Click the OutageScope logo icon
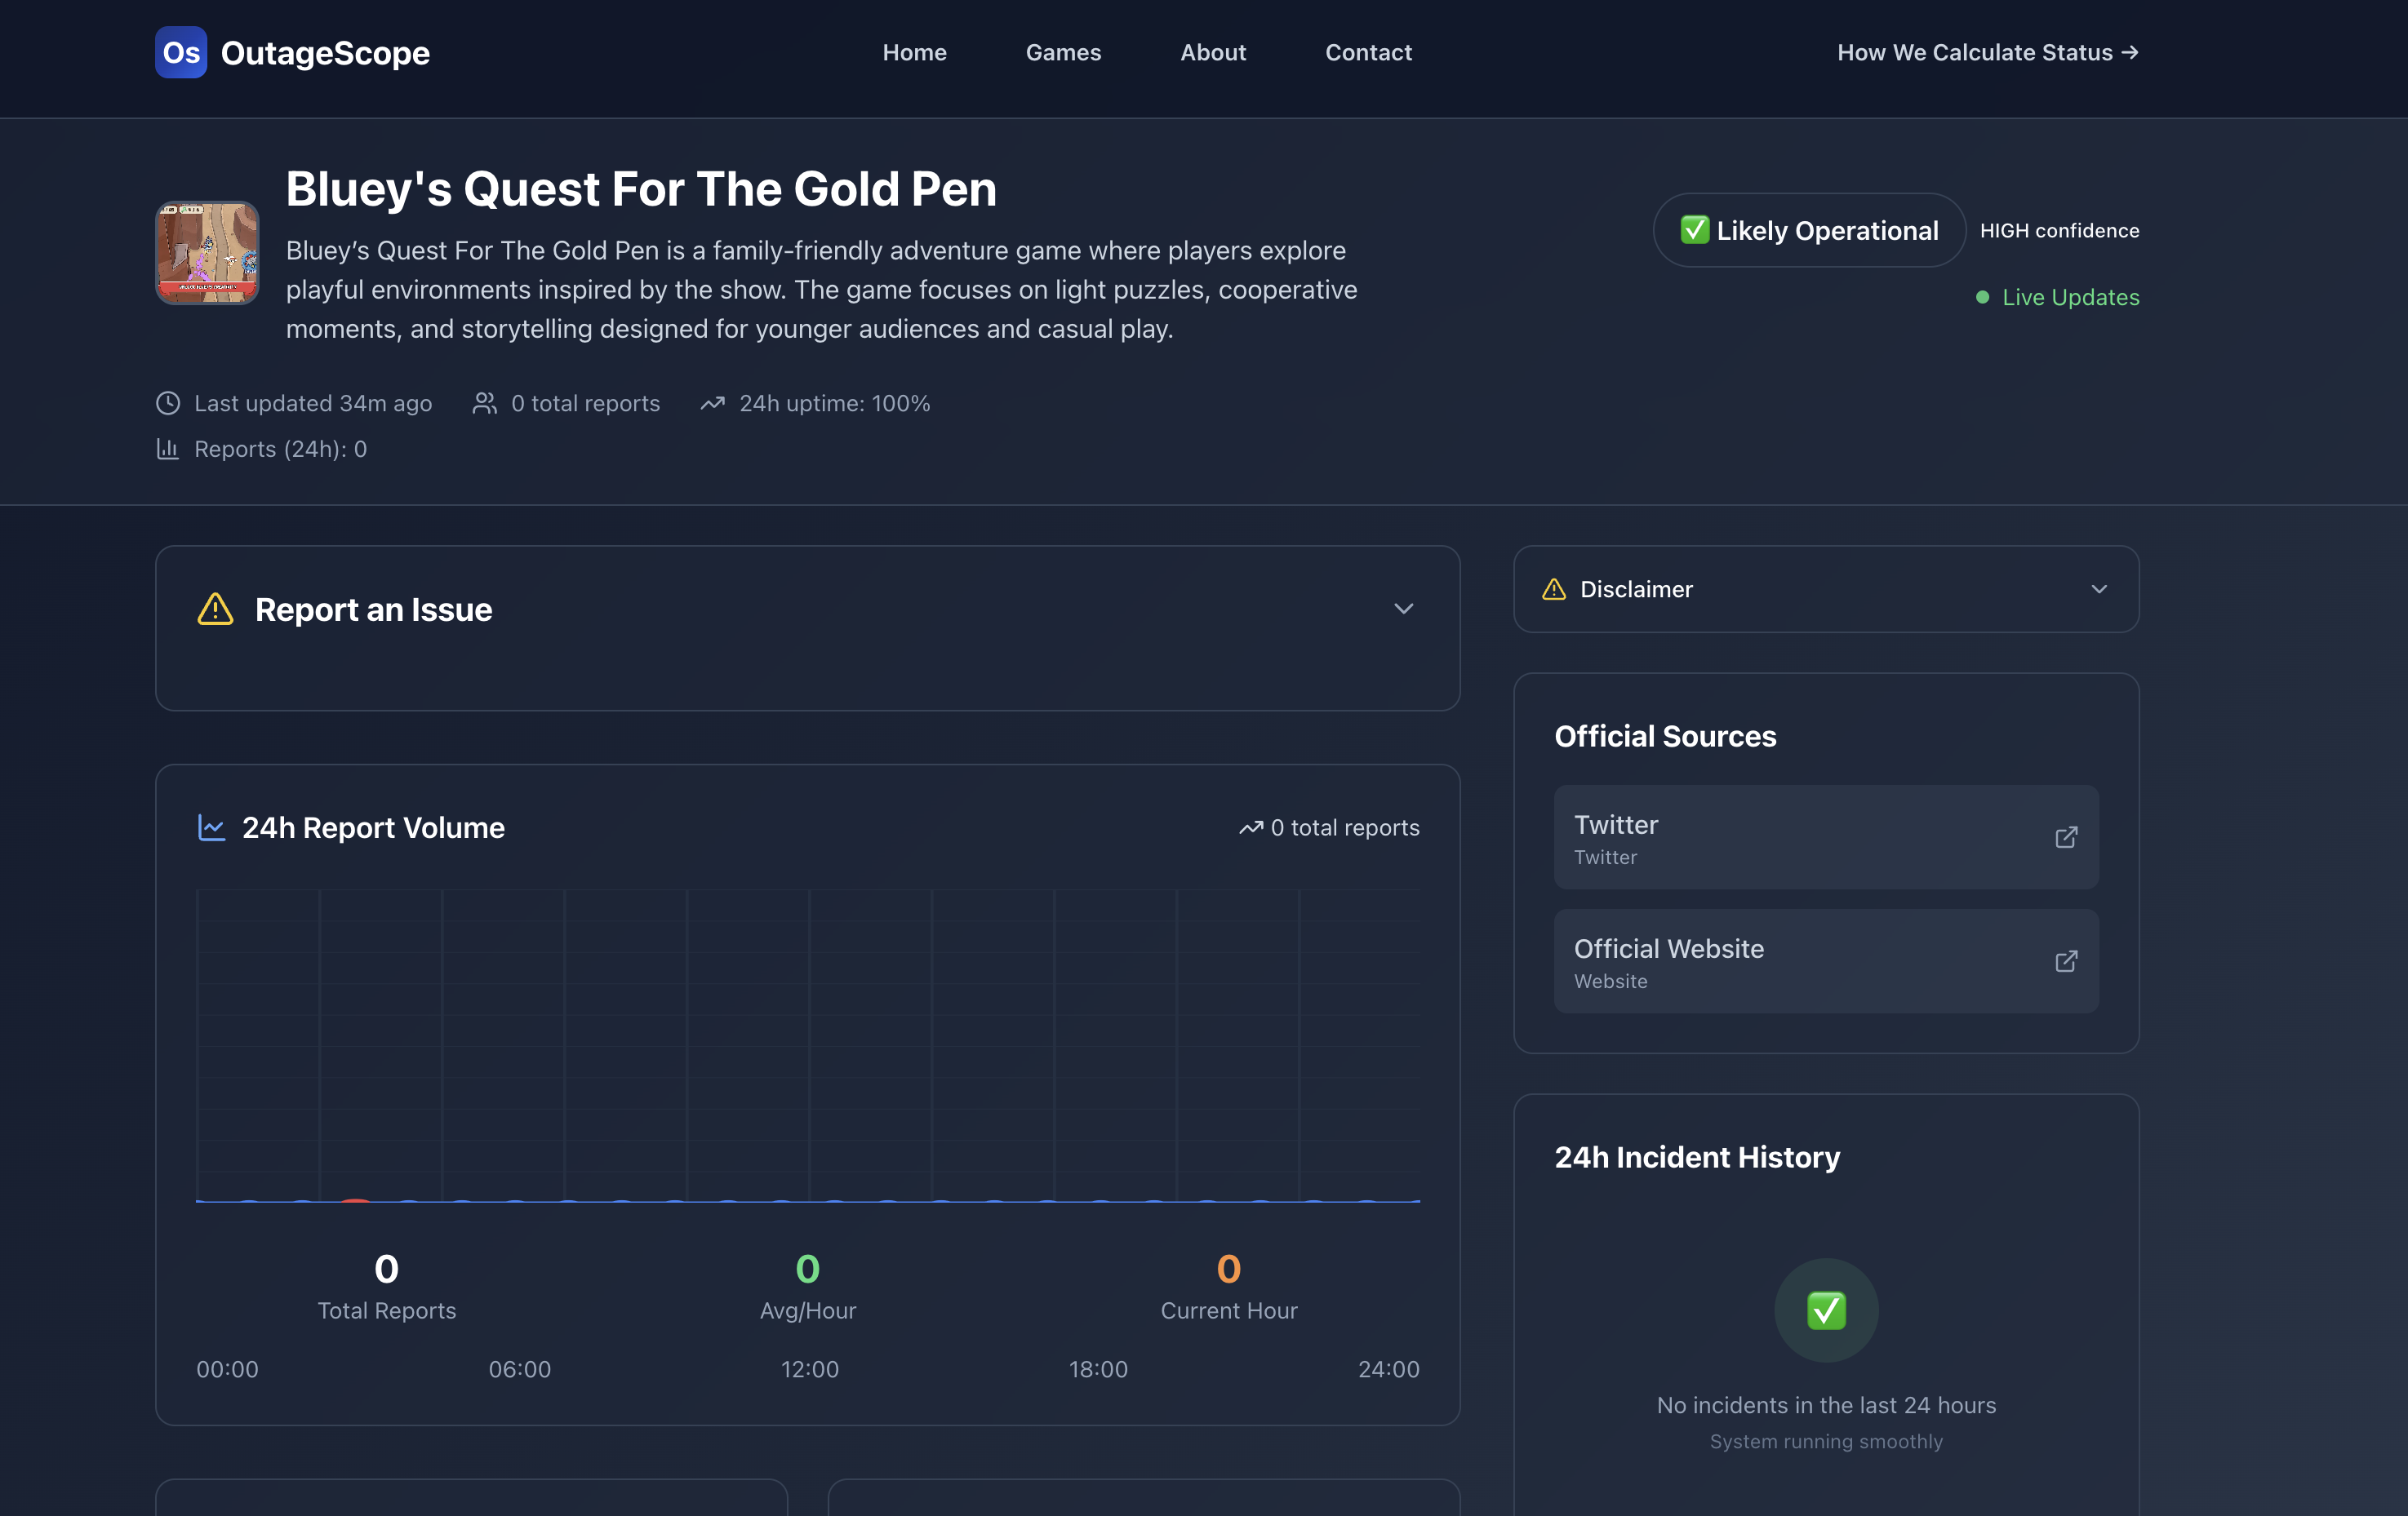The height and width of the screenshot is (1516, 2408). (x=181, y=52)
